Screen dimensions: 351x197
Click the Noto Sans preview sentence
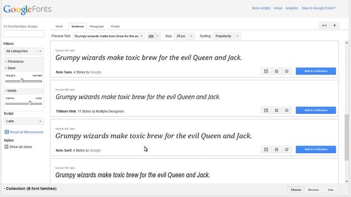point(149,57)
